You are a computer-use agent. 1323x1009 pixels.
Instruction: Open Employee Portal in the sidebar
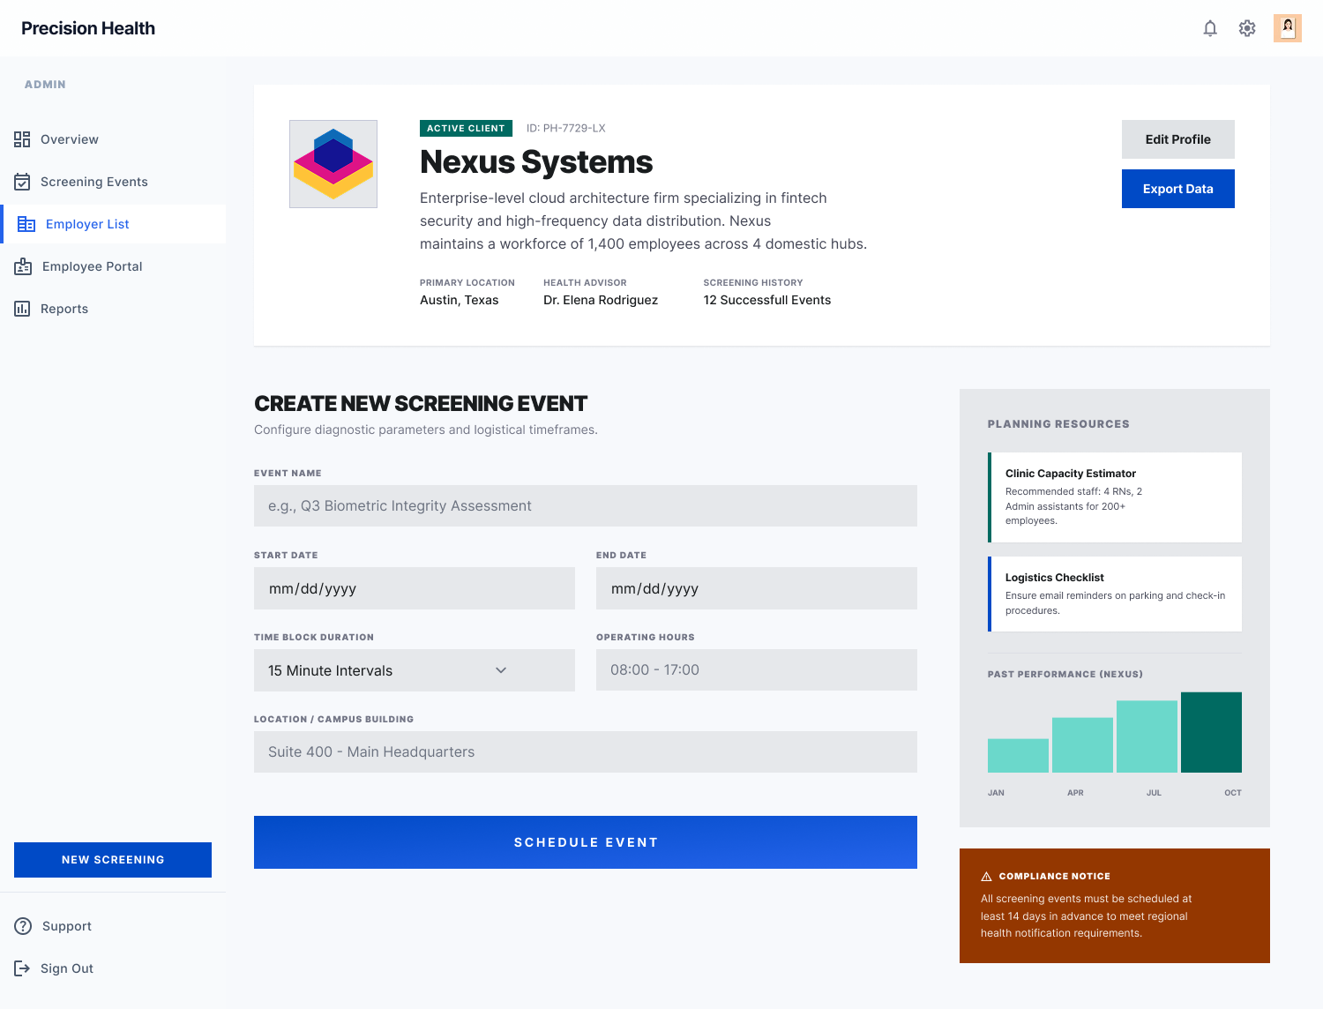coord(113,266)
